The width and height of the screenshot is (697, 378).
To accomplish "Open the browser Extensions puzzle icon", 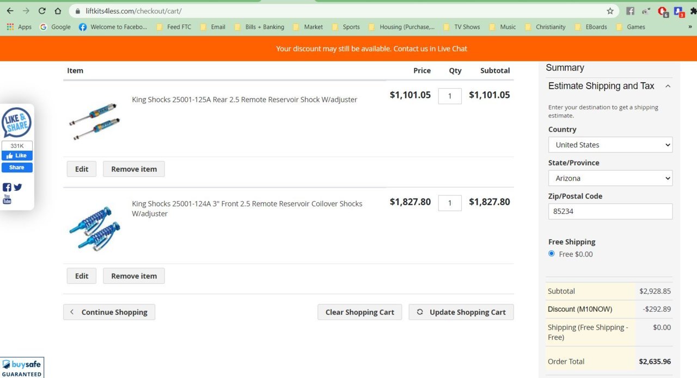I will tap(693, 11).
